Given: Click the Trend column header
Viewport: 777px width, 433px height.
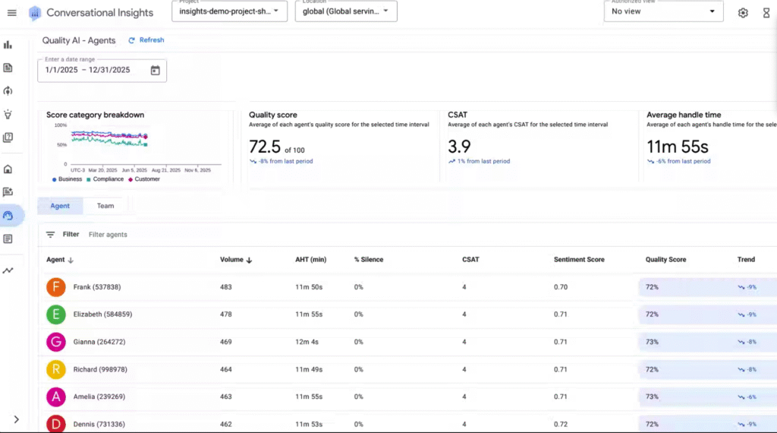Looking at the screenshot, I should (x=746, y=260).
